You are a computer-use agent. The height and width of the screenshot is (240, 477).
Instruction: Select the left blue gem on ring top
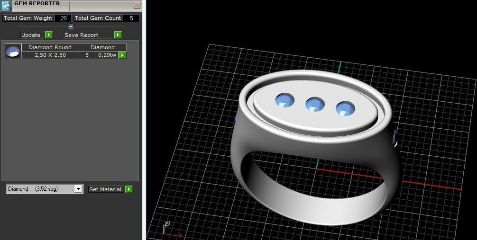coord(285,100)
